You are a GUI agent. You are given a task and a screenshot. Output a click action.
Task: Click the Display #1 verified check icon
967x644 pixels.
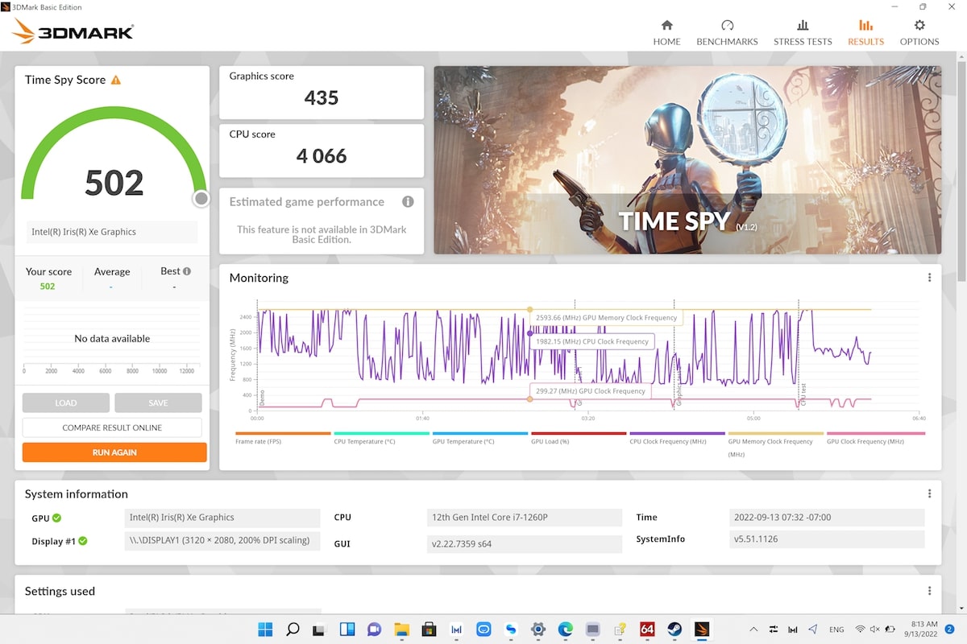coord(83,541)
